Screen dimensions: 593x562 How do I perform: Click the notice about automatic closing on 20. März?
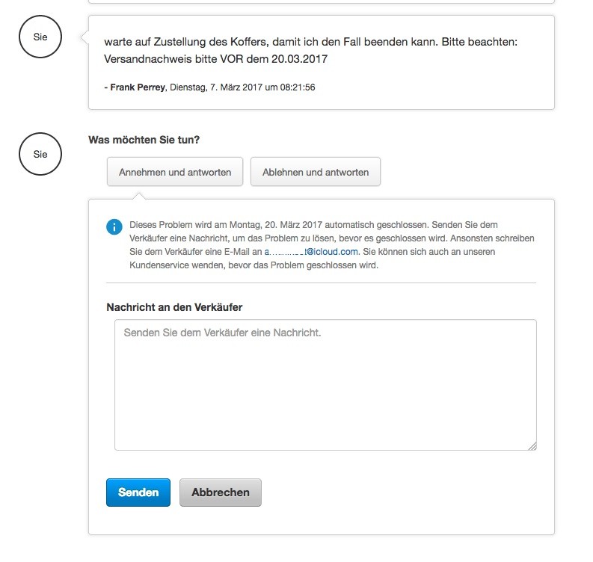pyautogui.click(x=332, y=245)
